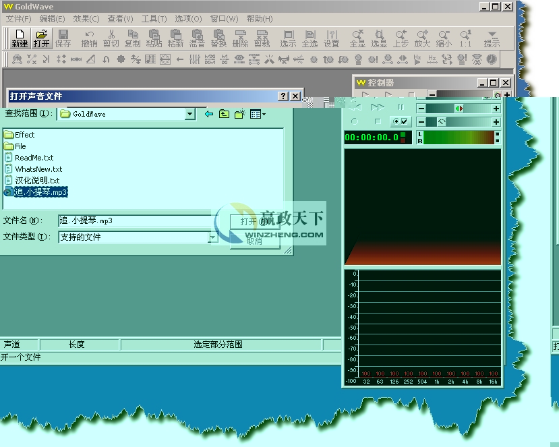Click the plus button of speed slider
Screen dimensions: 559x447
tap(496, 122)
